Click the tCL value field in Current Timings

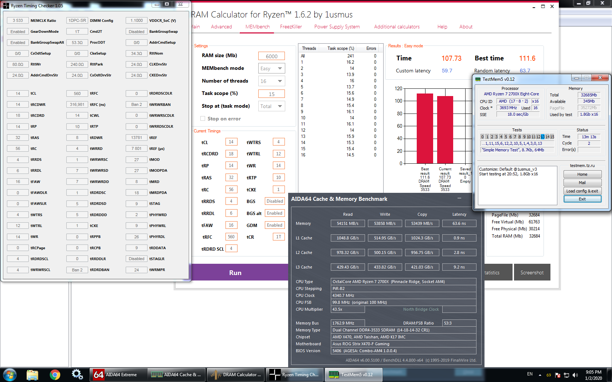pos(231,142)
